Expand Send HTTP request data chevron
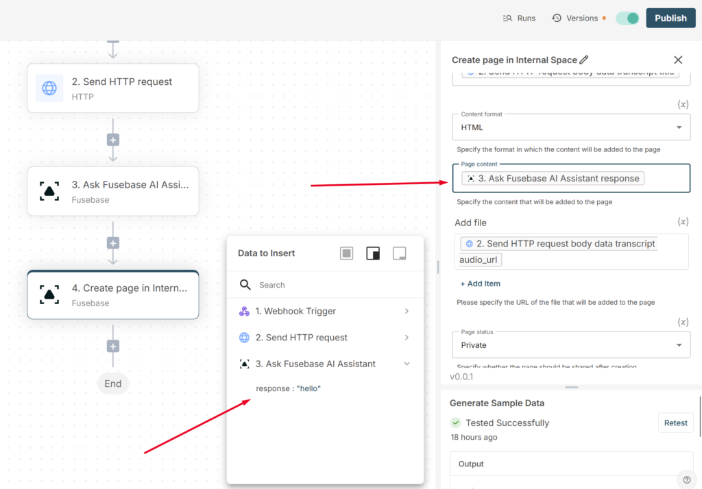 tap(407, 338)
